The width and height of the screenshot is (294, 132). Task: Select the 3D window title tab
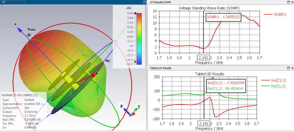[x=12, y=2]
